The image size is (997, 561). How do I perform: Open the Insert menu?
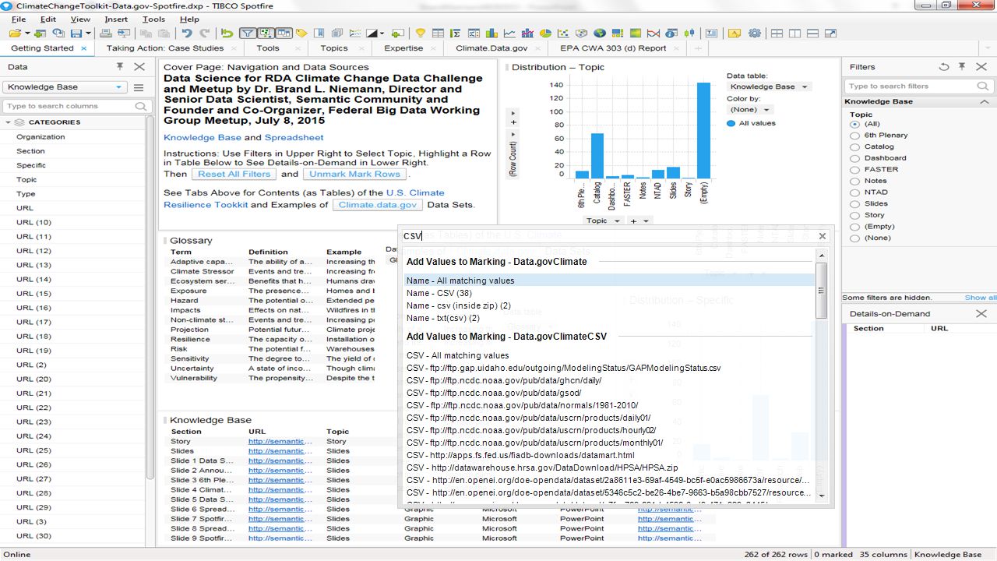pyautogui.click(x=116, y=19)
